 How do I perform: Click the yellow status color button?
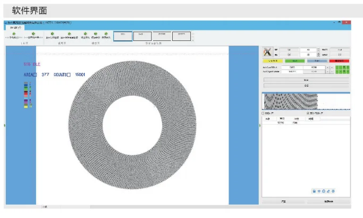(x=272, y=61)
